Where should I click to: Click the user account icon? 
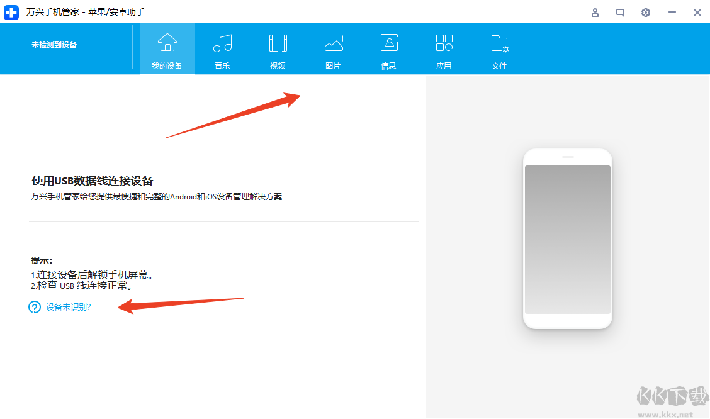point(595,13)
